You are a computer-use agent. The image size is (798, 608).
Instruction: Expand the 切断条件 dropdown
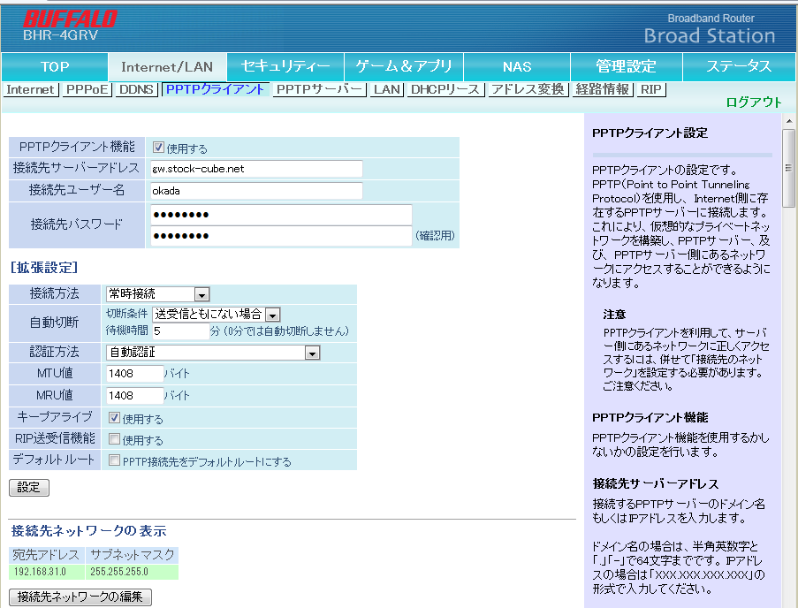(216, 314)
